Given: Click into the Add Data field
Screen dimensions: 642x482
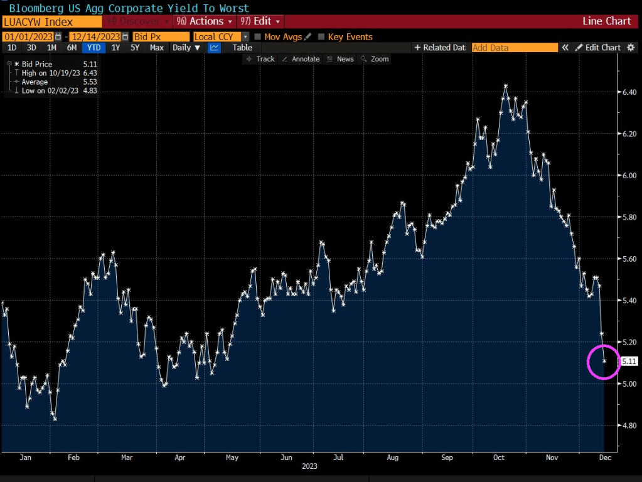Looking at the screenshot, I should (x=514, y=48).
